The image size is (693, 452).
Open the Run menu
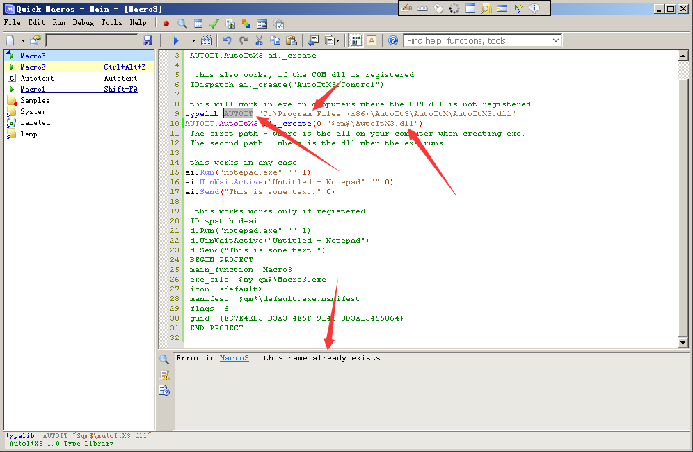58,22
